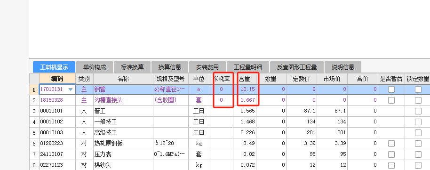
Task: Select the 压力表 name cell
Action: (x=123, y=154)
